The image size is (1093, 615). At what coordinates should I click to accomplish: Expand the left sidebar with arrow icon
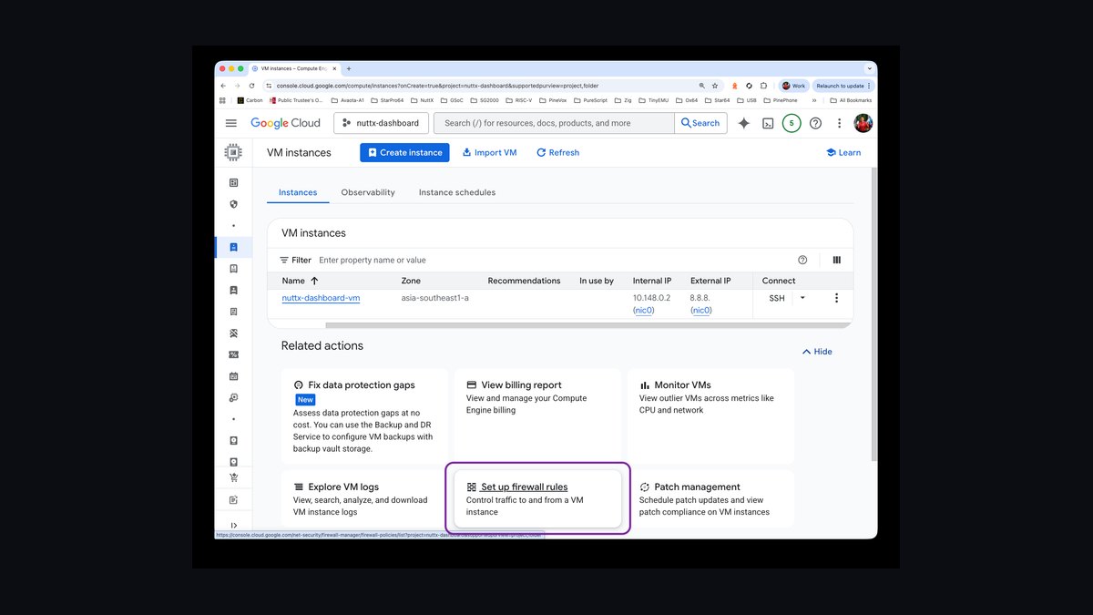pos(233,526)
